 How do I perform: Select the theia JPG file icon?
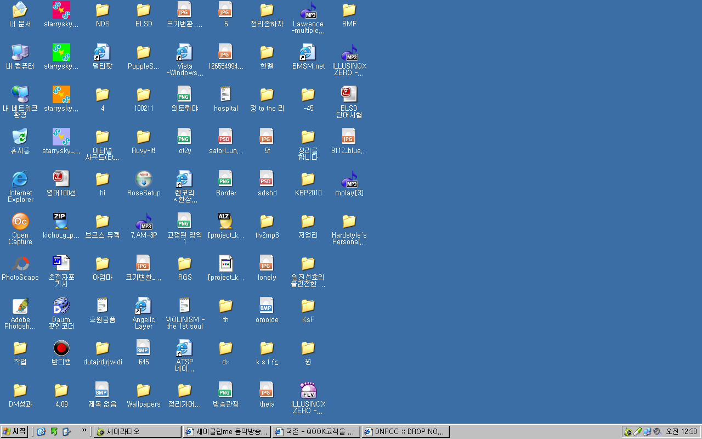point(267,391)
